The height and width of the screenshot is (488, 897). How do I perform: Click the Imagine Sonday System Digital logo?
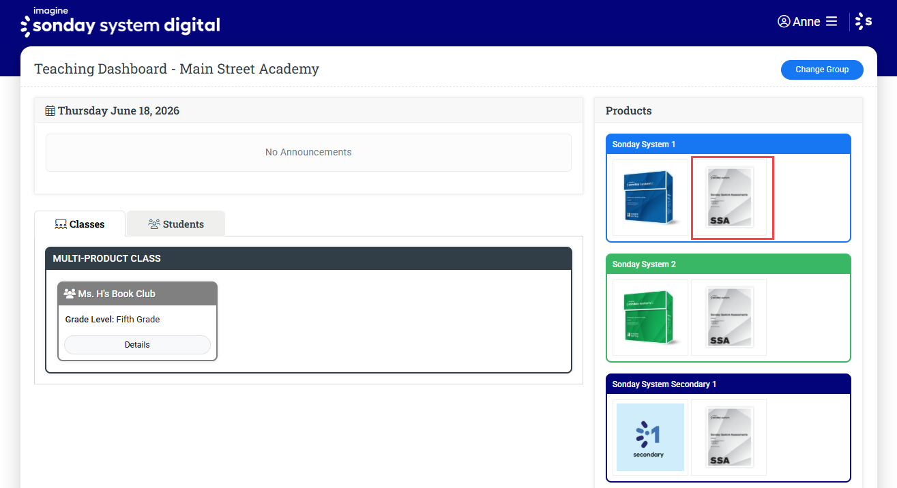pos(120,22)
